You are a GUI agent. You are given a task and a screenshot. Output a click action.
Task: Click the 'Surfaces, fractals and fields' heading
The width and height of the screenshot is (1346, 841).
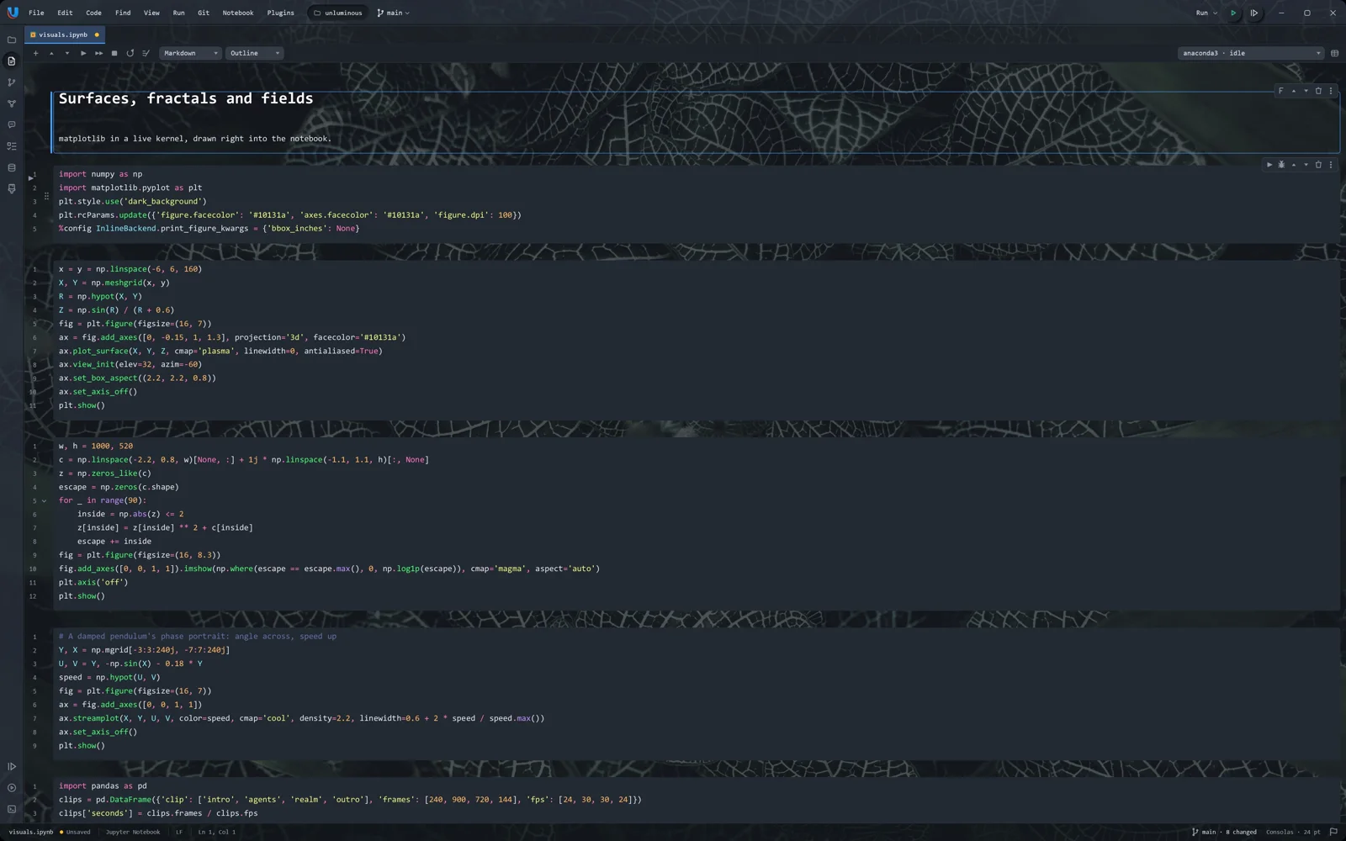pos(186,98)
